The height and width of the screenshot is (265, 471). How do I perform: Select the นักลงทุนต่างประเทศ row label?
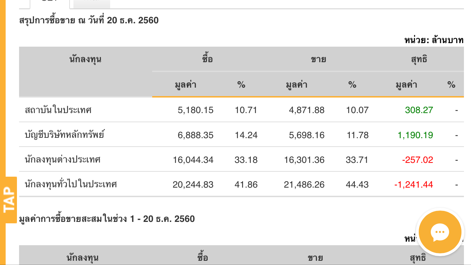[x=63, y=159]
